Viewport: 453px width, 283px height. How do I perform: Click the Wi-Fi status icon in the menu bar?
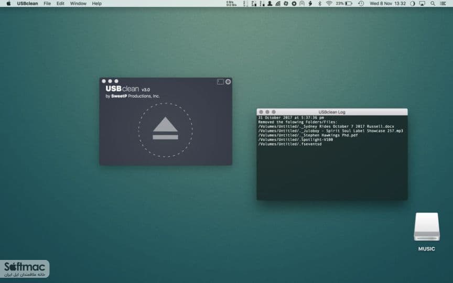click(x=329, y=4)
